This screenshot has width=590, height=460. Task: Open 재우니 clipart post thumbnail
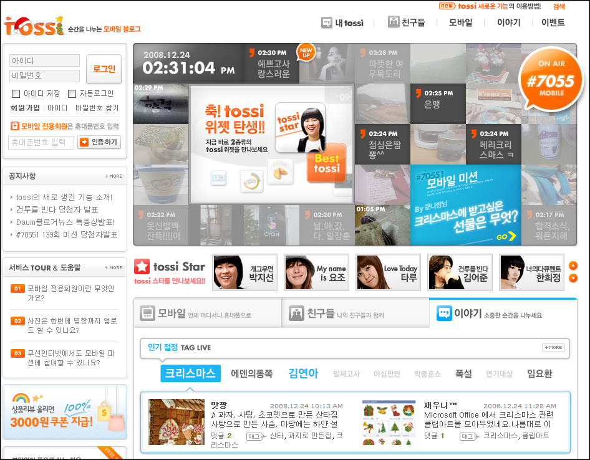[389, 423]
